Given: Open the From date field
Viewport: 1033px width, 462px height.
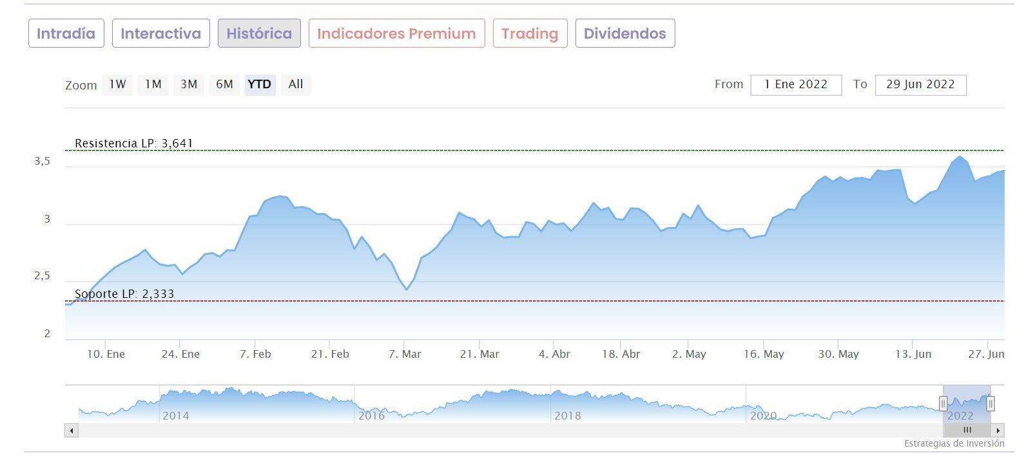Looking at the screenshot, I should pos(796,84).
